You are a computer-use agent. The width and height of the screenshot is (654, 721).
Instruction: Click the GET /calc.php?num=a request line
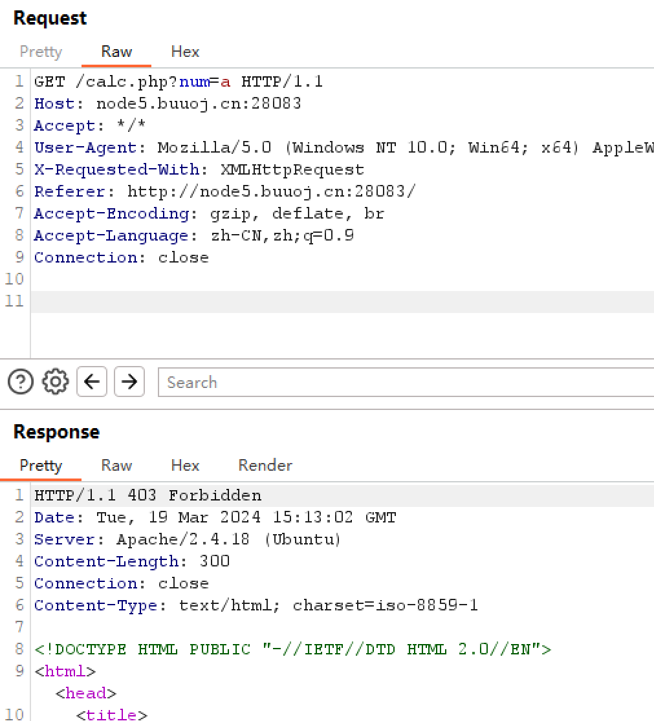pos(179,82)
